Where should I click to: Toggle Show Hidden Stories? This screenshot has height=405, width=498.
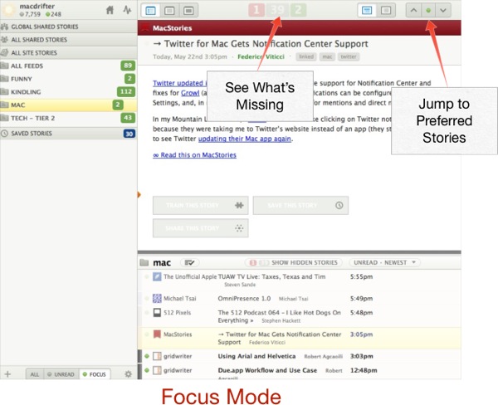click(x=293, y=262)
